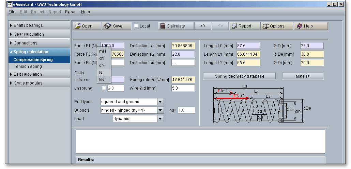Open the Extras menu
This screenshot has height=169, width=351.
click(71, 12)
